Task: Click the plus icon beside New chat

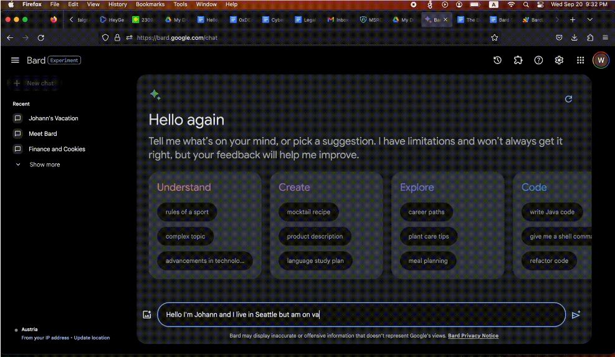Action: tap(17, 83)
